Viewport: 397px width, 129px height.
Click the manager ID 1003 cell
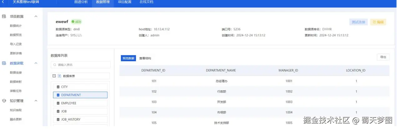[x=289, y=102]
